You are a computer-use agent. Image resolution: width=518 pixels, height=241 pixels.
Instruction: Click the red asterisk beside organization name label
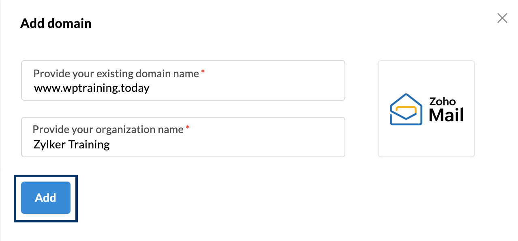pos(188,127)
